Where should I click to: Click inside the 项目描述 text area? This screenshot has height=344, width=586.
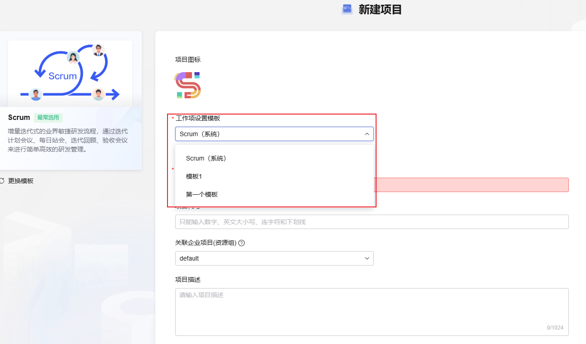371,311
